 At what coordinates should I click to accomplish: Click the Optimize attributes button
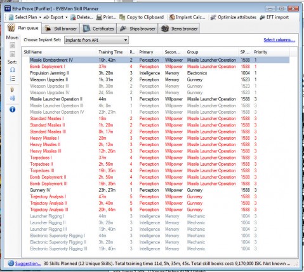pyautogui.click(x=234, y=17)
